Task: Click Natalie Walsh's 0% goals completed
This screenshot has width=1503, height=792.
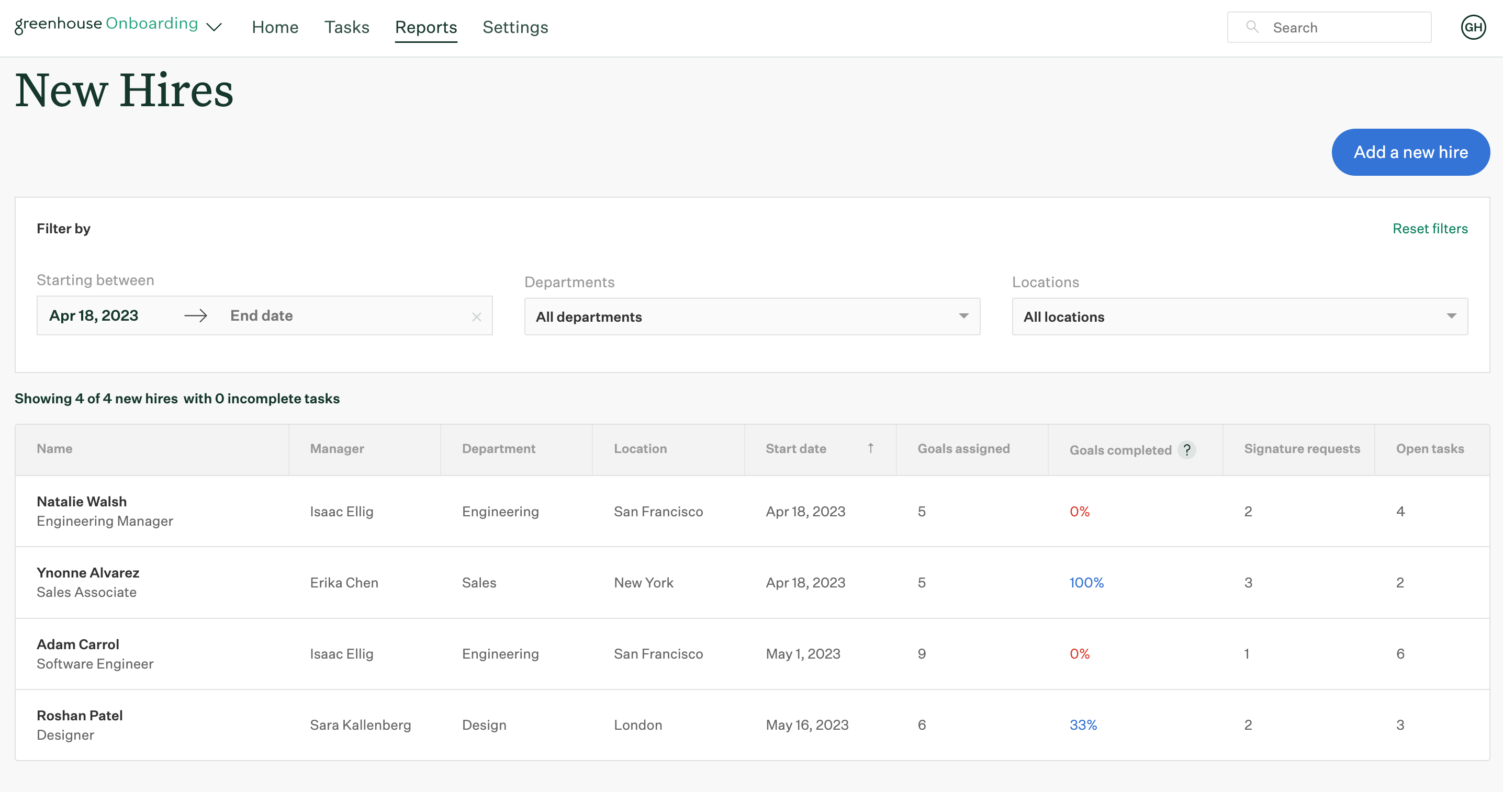Action: (x=1080, y=512)
